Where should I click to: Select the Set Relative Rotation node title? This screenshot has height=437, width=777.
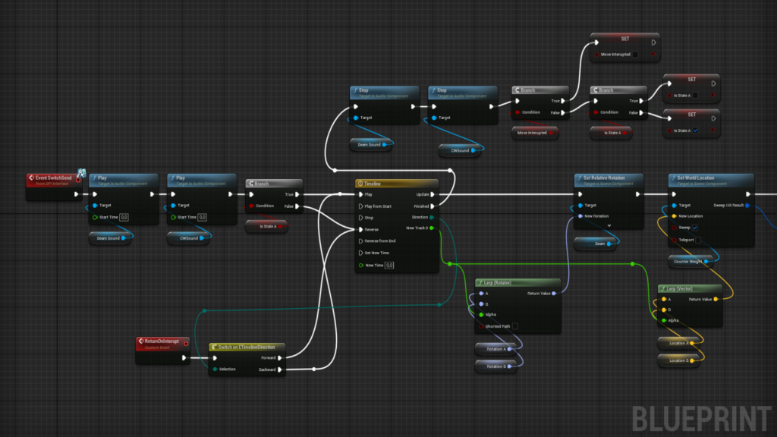[x=604, y=178]
